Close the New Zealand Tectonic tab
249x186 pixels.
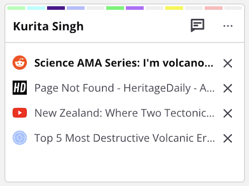228,113
